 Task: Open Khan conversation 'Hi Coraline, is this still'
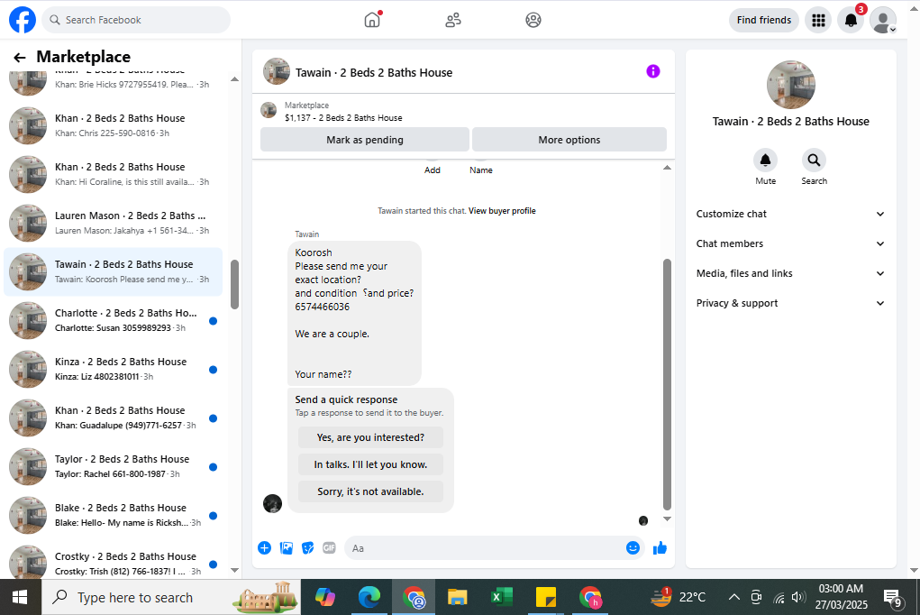click(x=114, y=174)
